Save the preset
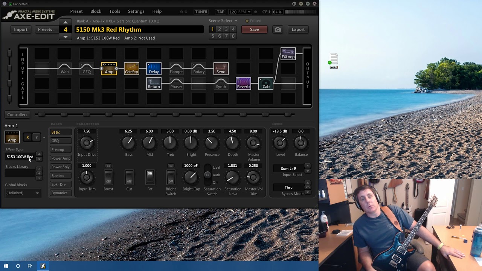This screenshot has width=482, height=271. (x=255, y=29)
